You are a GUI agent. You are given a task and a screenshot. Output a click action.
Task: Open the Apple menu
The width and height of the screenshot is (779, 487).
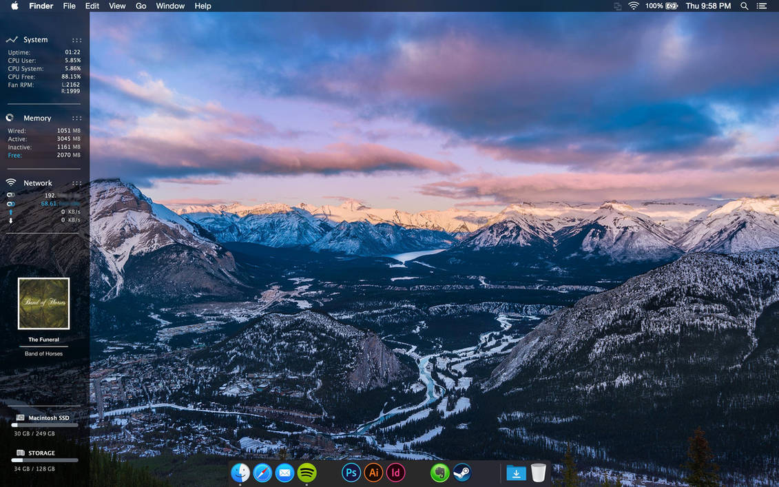[x=14, y=6]
